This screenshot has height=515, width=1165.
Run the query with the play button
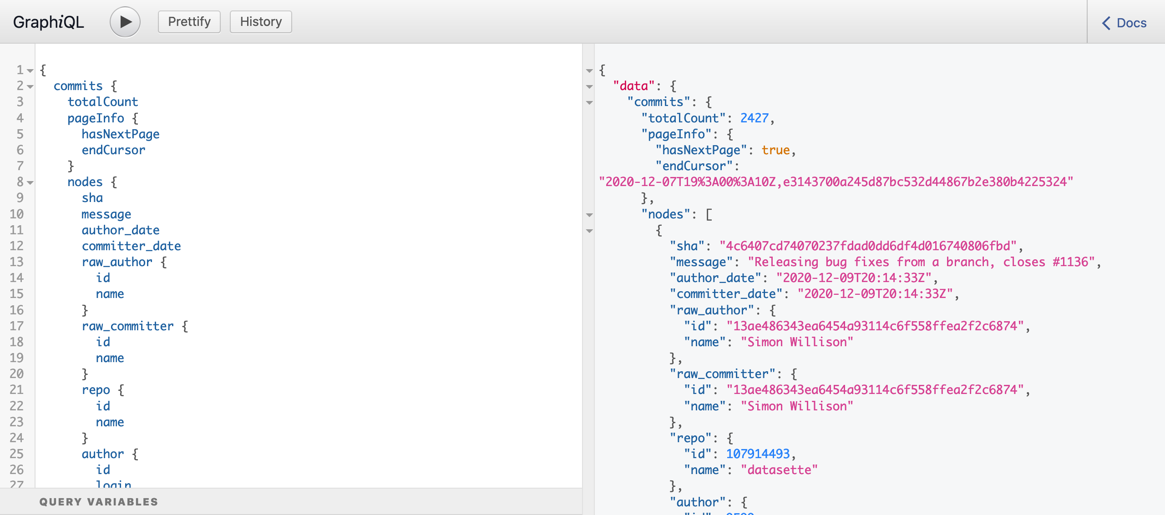(125, 22)
